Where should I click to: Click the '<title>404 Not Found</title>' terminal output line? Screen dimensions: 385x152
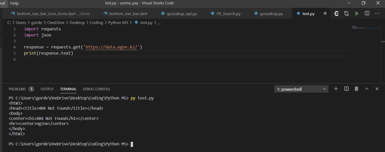tap(56, 108)
